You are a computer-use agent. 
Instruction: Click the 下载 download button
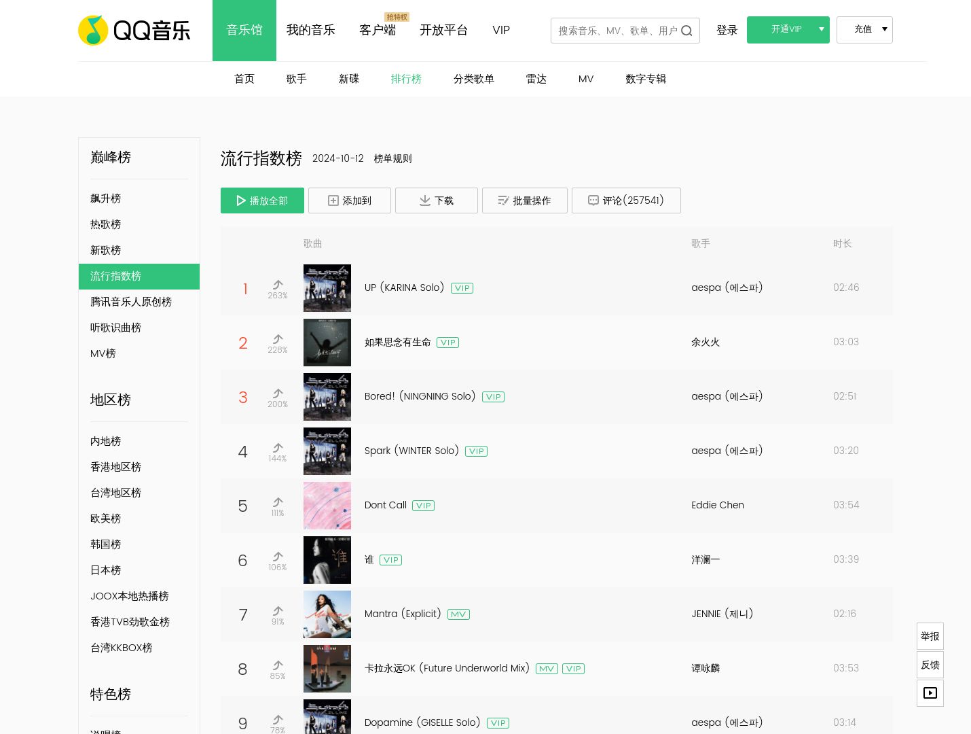[x=437, y=200]
